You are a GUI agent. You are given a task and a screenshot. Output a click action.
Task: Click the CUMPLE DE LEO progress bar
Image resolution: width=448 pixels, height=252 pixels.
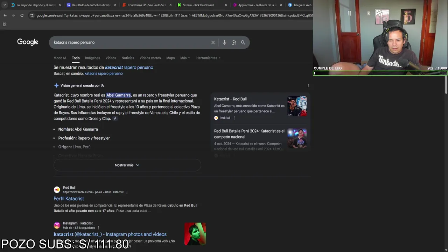[380, 73]
